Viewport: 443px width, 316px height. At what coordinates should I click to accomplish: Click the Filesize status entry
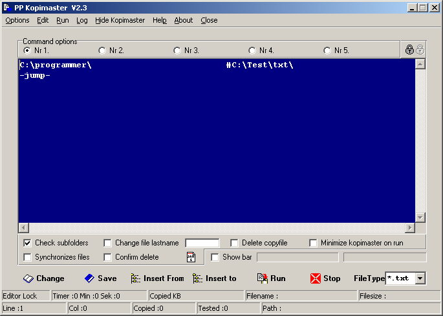[x=400, y=296]
